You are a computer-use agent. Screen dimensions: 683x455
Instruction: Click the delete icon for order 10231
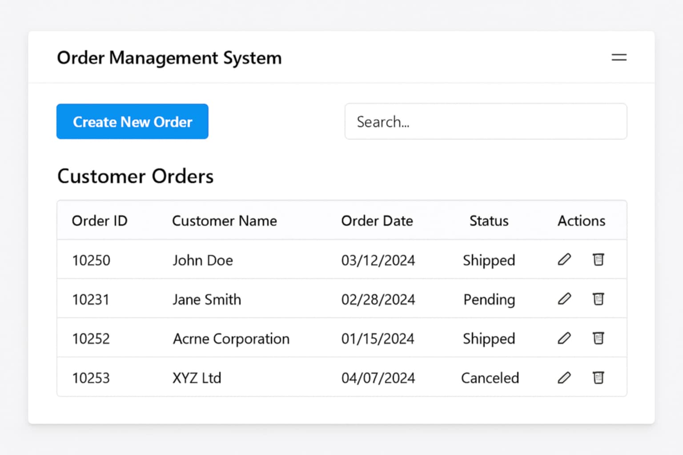[x=598, y=299]
